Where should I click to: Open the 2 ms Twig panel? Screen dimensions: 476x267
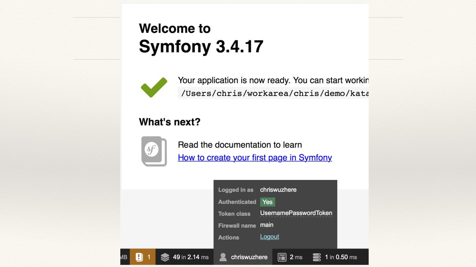tap(290, 257)
